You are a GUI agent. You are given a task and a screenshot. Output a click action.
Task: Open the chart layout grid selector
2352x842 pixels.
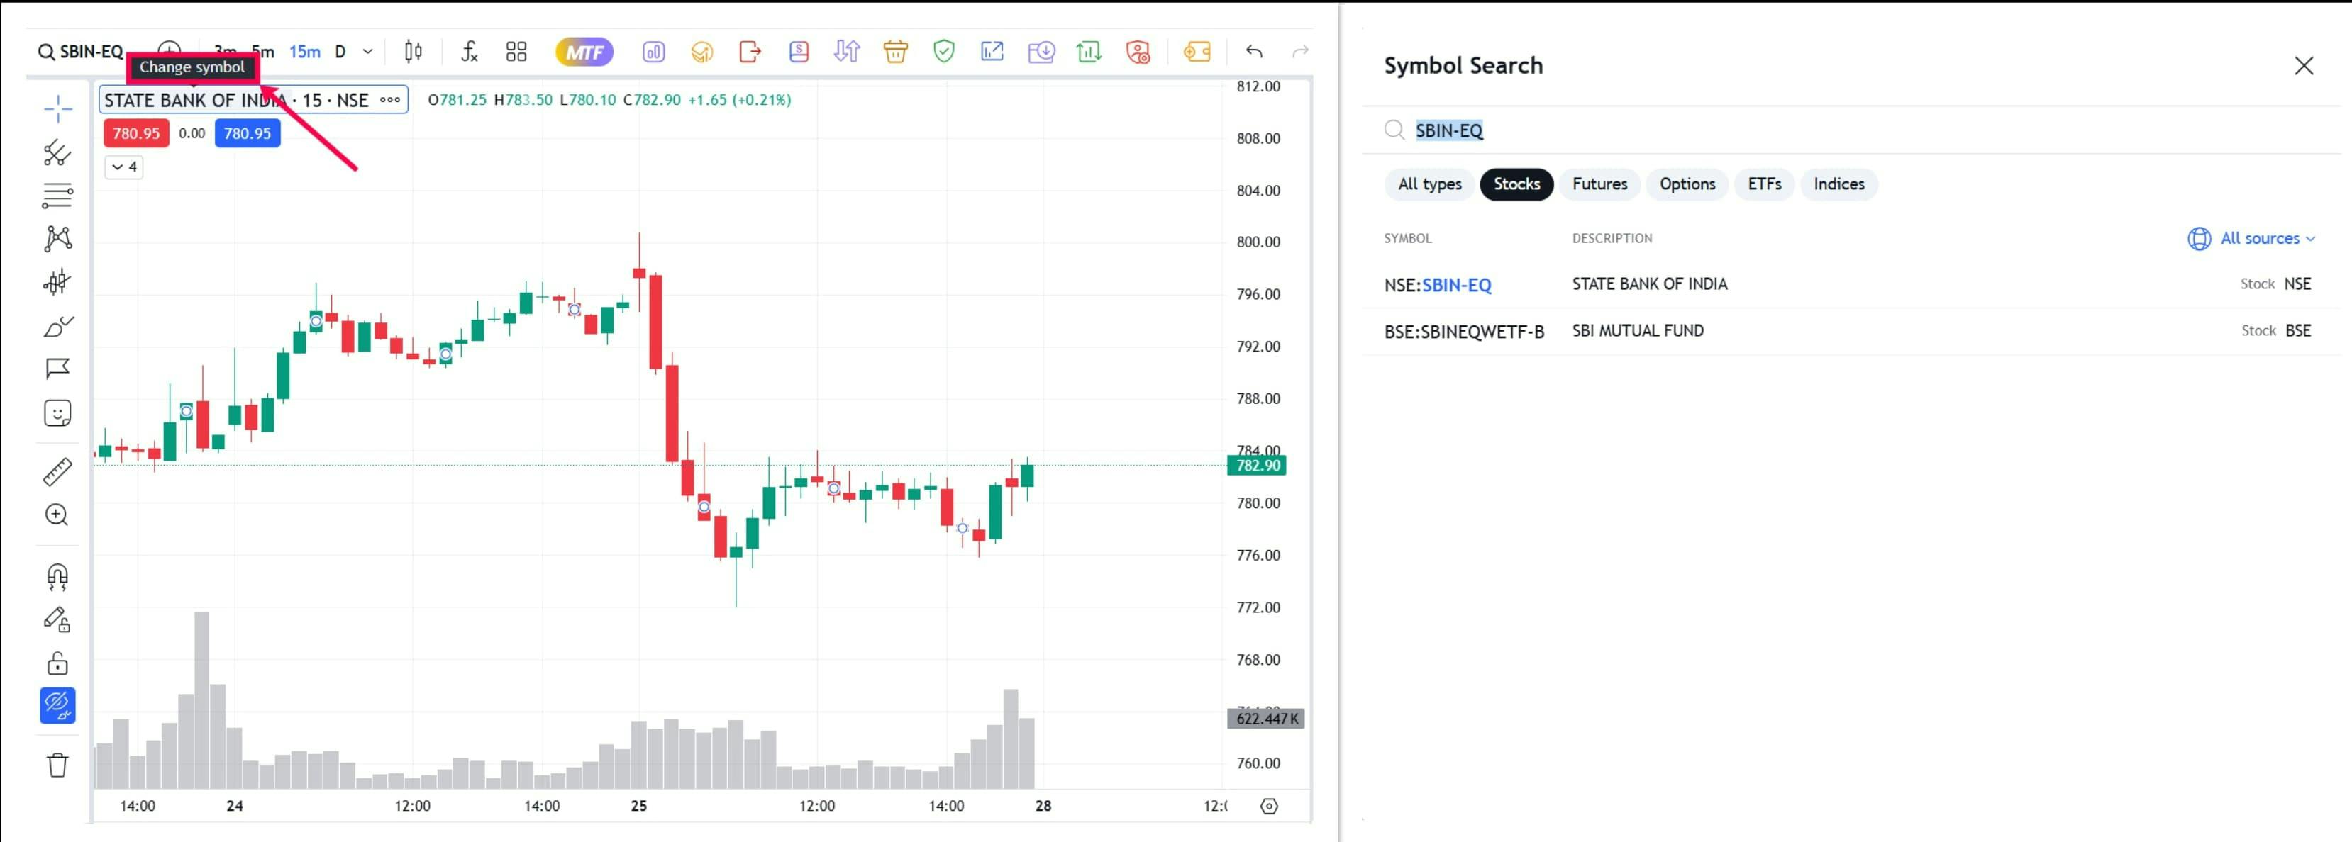[x=517, y=52]
